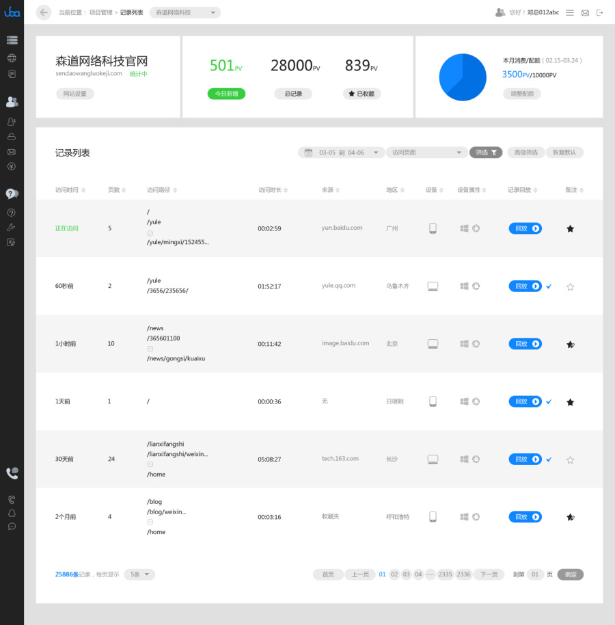
Task: Open the globe icon in the sidebar
Action: pos(12,58)
